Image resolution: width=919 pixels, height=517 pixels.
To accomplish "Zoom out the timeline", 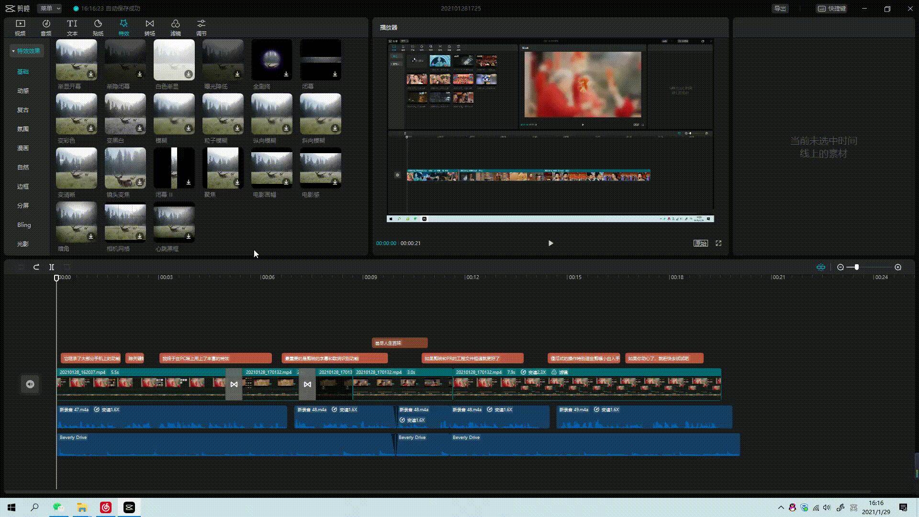I will tap(841, 267).
